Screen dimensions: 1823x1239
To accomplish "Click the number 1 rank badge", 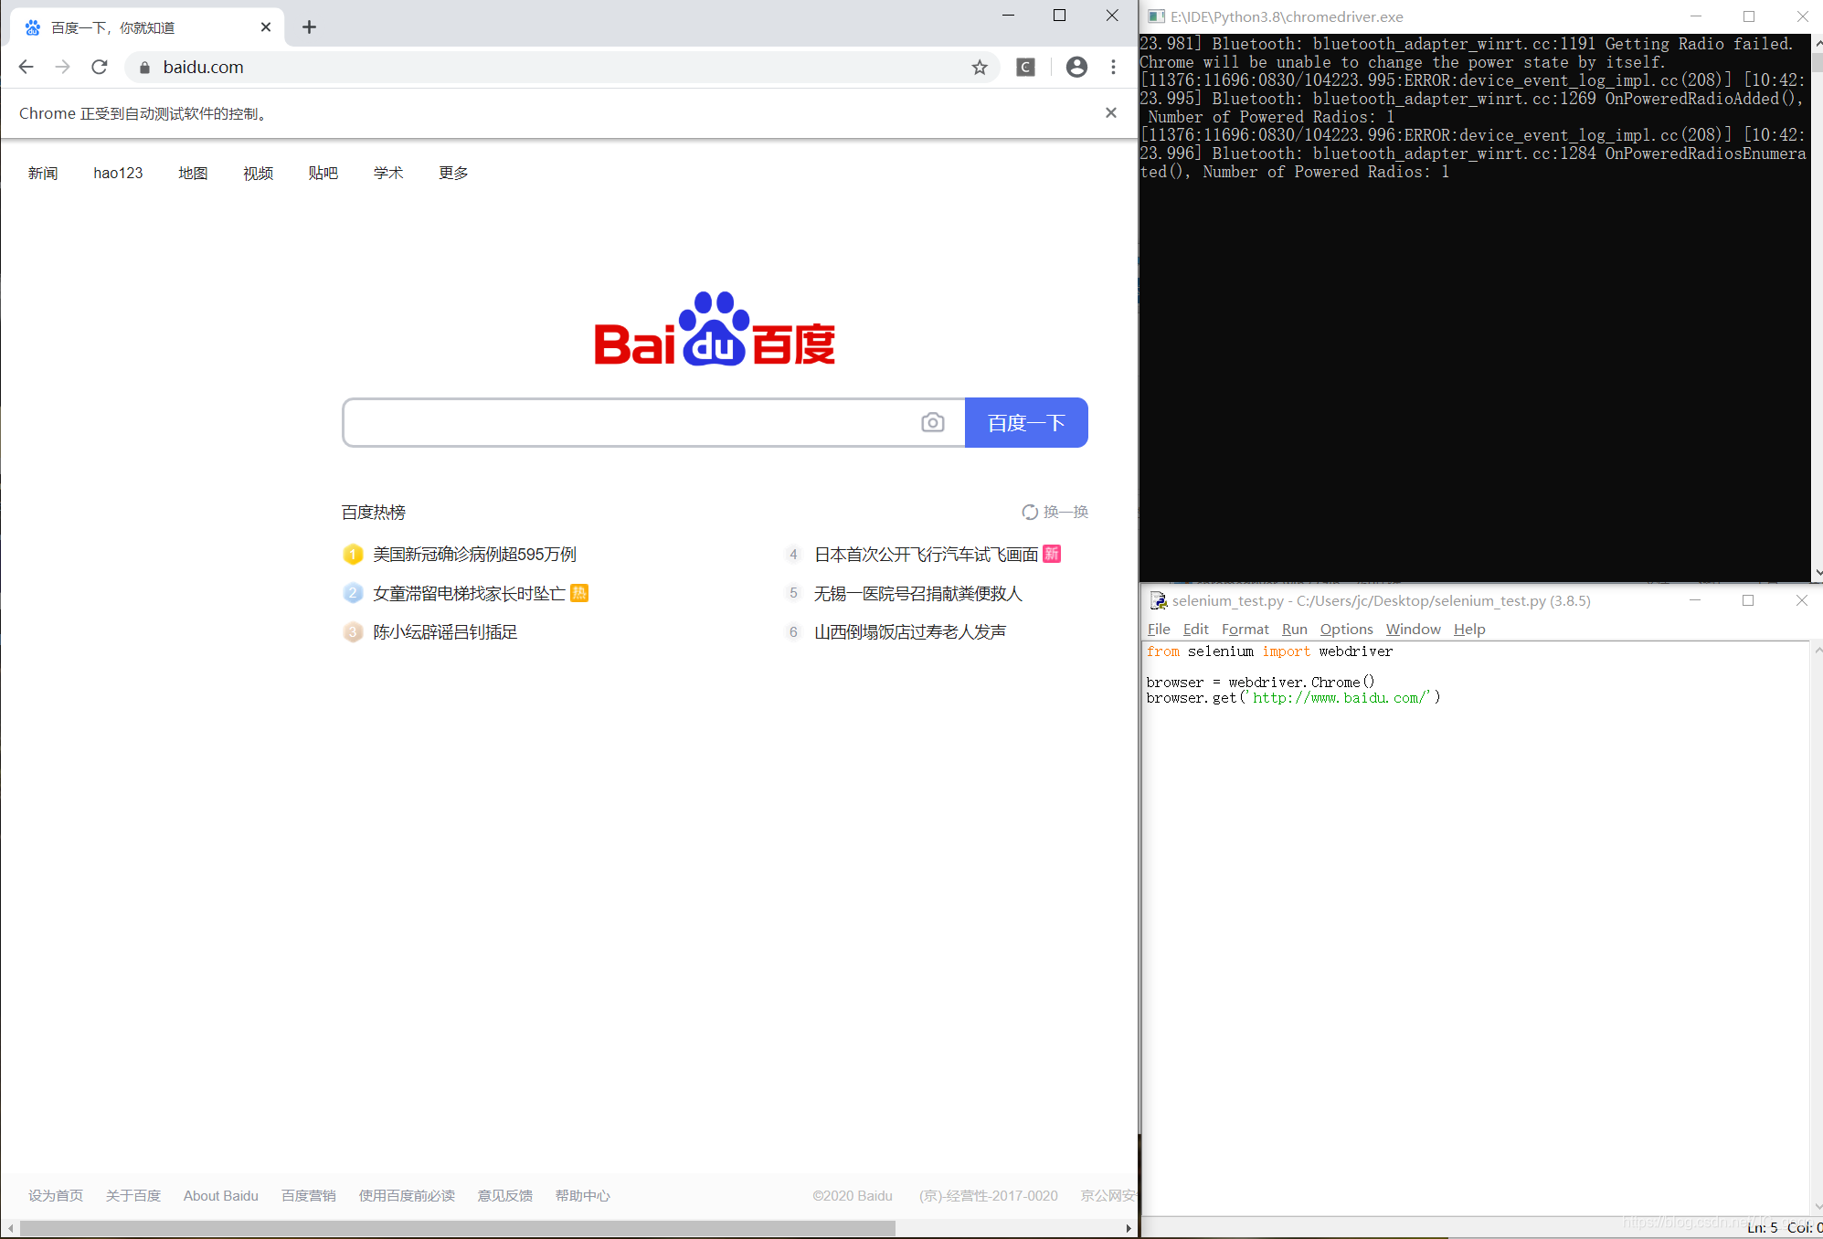I will [x=353, y=555].
